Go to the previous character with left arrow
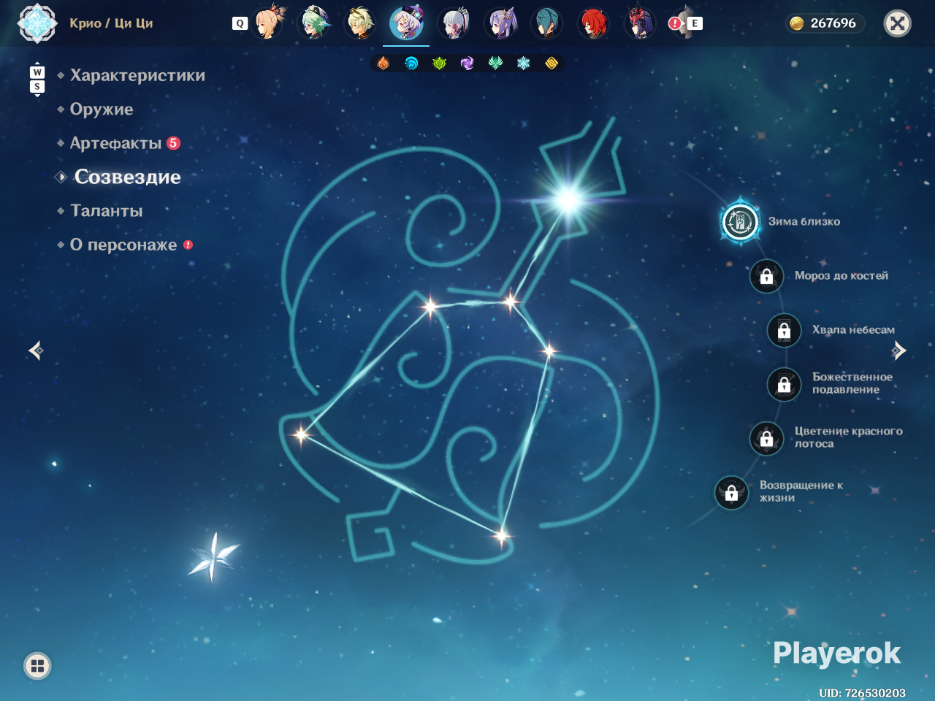 [x=36, y=351]
